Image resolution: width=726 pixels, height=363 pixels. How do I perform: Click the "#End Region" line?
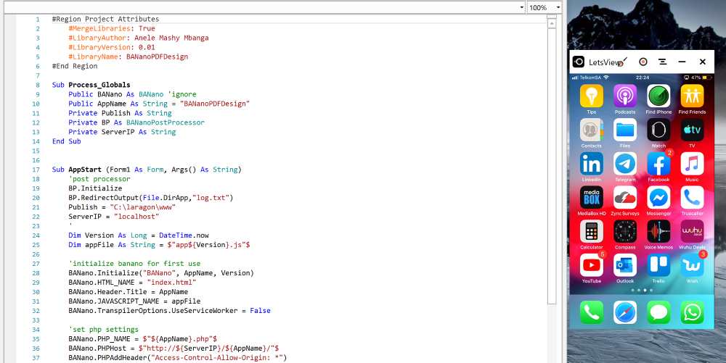point(75,66)
